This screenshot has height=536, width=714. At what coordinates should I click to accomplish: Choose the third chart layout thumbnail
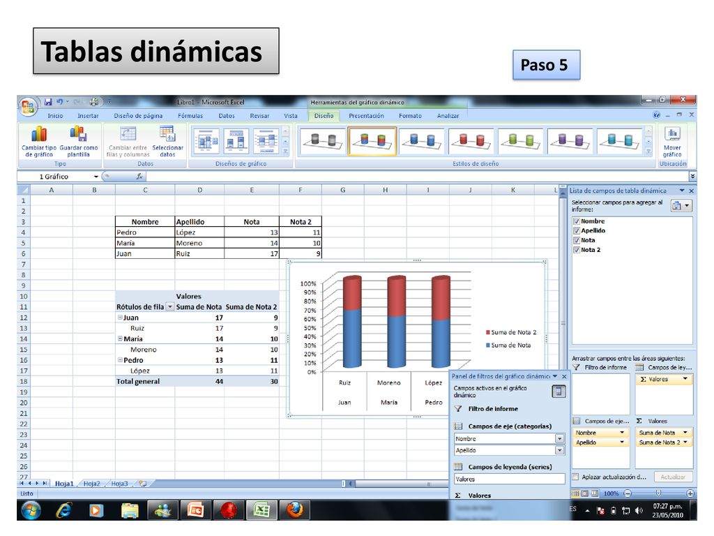(266, 142)
